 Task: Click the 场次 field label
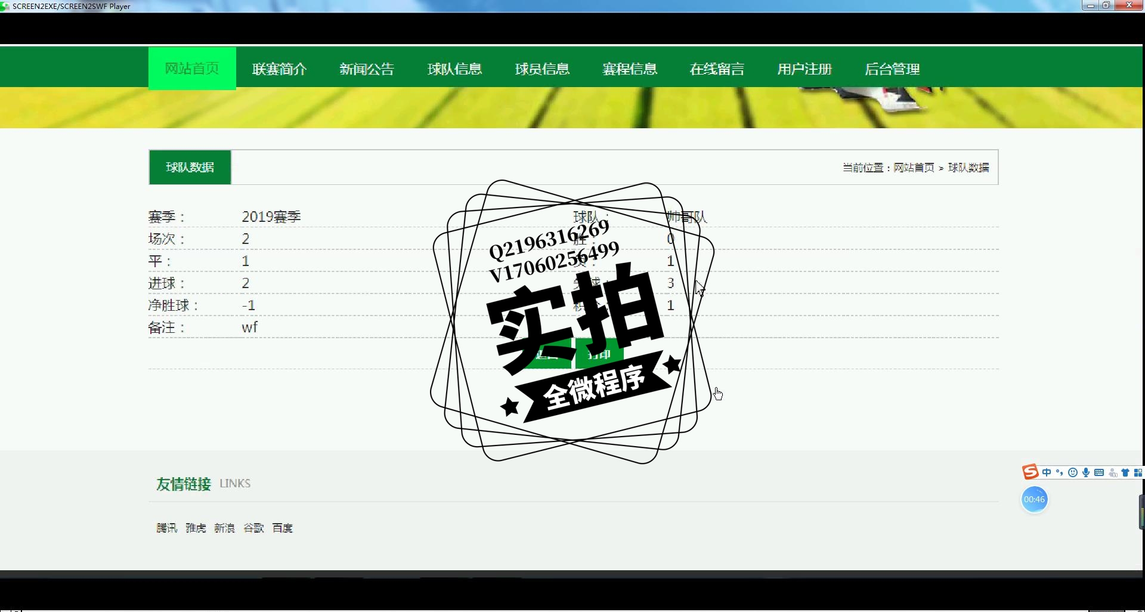(166, 239)
